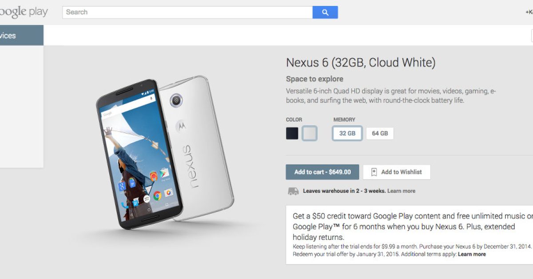Screen dimensions: 533x279
Task: Click the blue magnifier search button
Action: point(325,12)
